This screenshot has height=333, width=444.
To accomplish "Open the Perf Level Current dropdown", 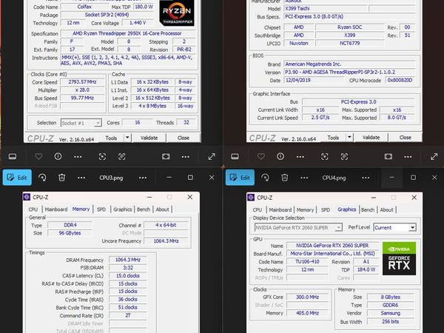I will [413, 227].
